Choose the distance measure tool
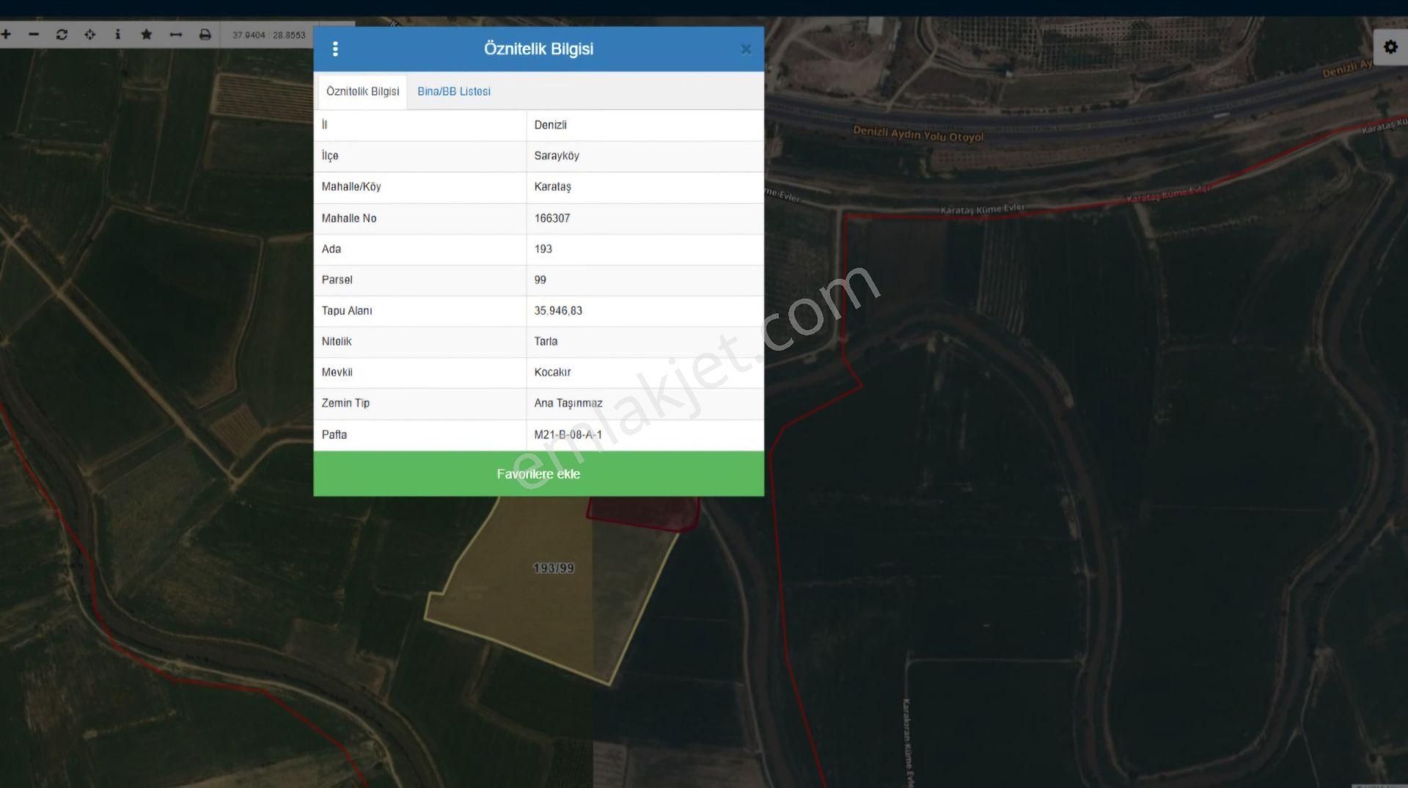Screen dimensions: 1408x788 pos(176,34)
